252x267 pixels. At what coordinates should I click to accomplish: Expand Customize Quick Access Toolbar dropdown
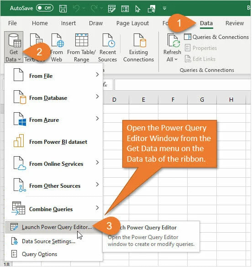point(164,8)
